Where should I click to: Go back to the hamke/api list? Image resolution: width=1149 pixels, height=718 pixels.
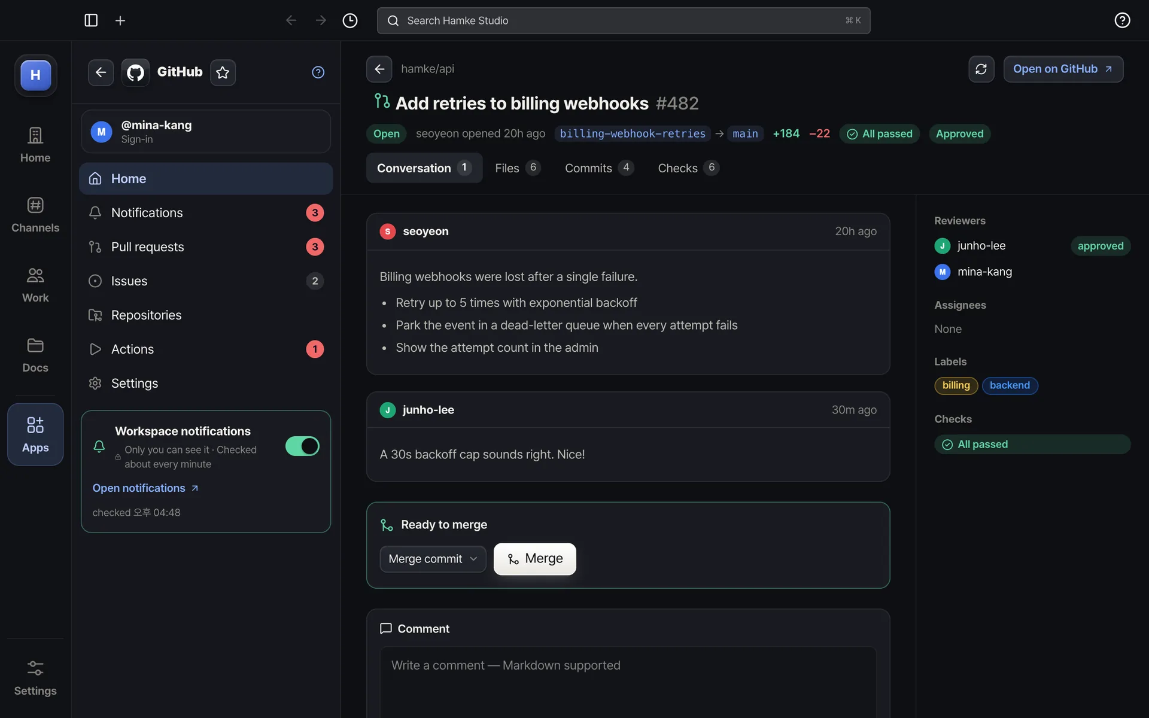point(379,69)
